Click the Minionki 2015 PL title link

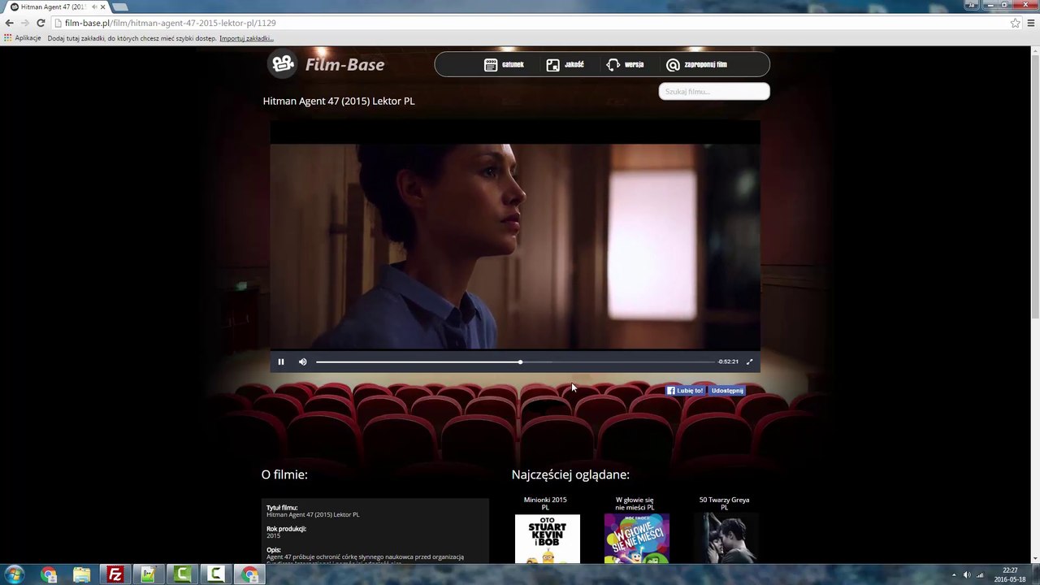(545, 504)
